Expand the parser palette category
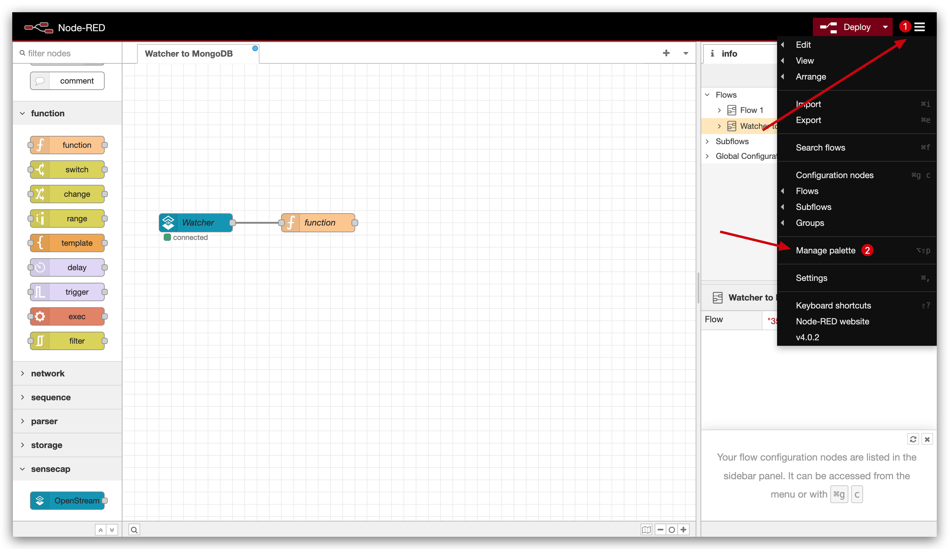 click(x=67, y=421)
